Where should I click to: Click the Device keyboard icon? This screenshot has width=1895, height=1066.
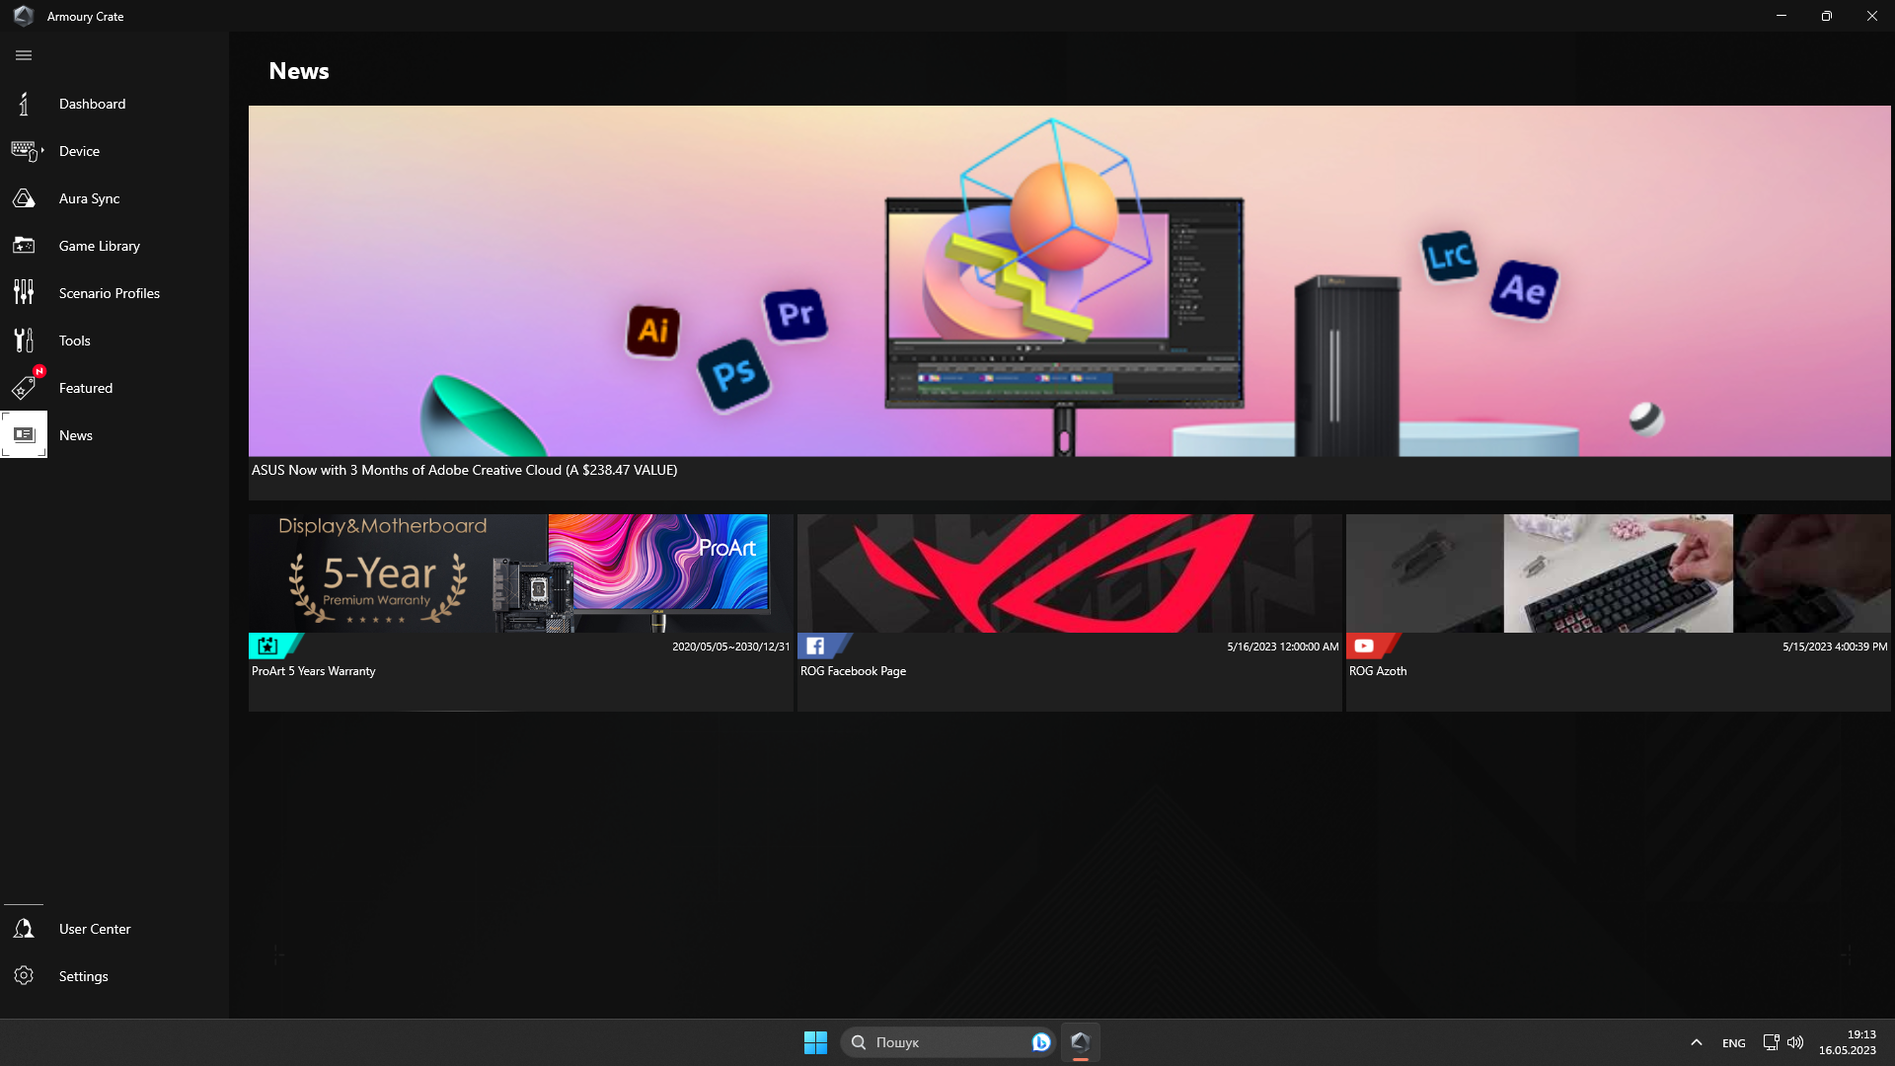[24, 151]
